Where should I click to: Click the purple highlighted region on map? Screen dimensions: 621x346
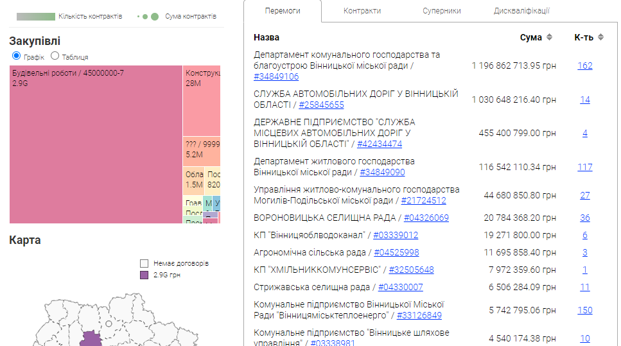[92, 340]
